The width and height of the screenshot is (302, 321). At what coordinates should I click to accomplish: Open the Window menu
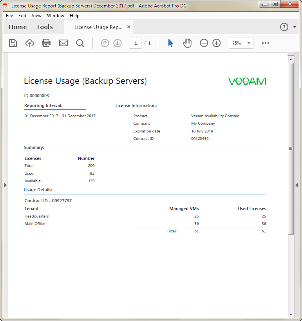pos(56,16)
